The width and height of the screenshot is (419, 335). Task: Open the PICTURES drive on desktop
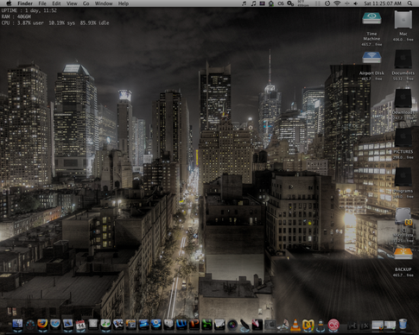[x=403, y=137]
